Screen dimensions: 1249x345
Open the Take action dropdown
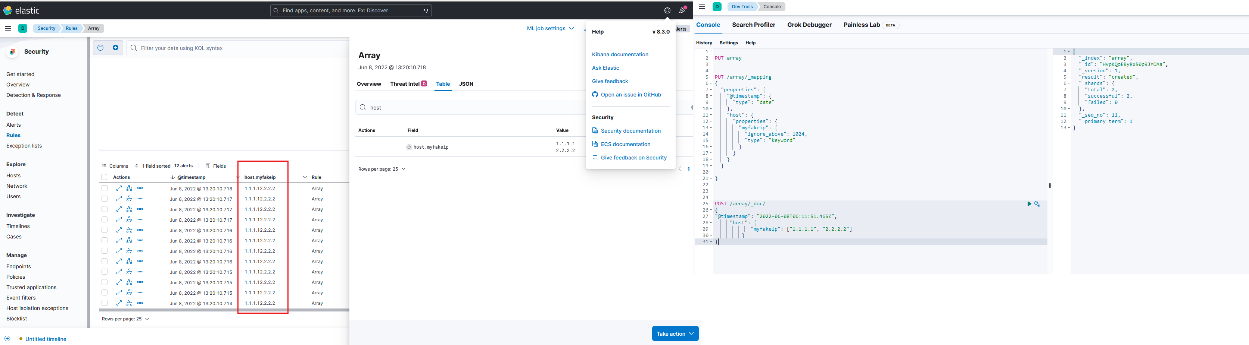coord(675,333)
